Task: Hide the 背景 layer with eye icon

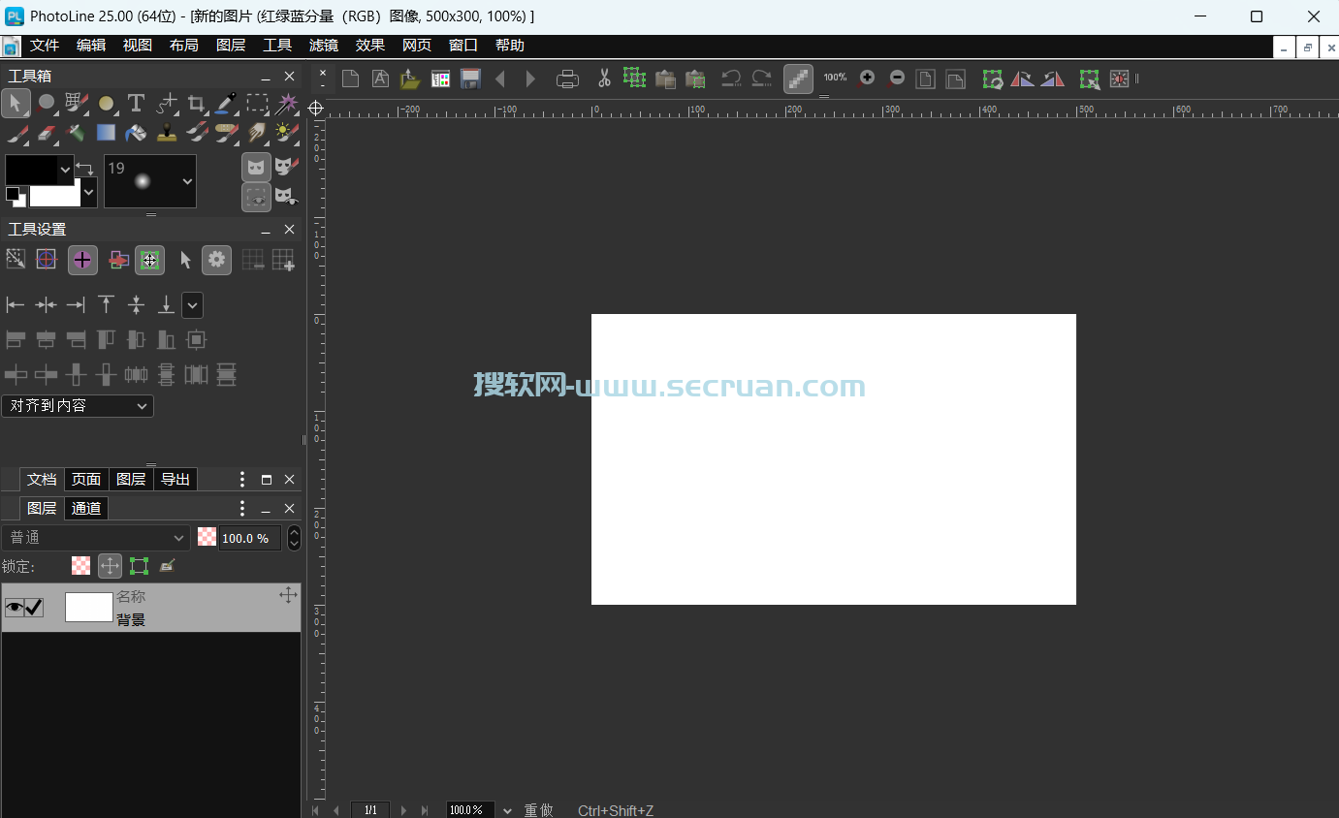Action: pyautogui.click(x=14, y=608)
